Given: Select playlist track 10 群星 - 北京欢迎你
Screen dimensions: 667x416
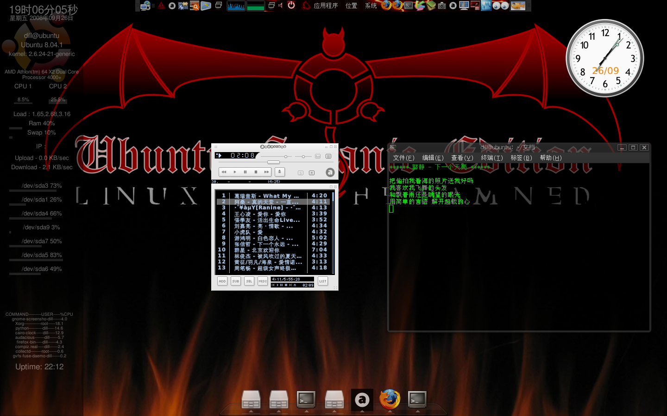Looking at the screenshot, I should point(273,250).
